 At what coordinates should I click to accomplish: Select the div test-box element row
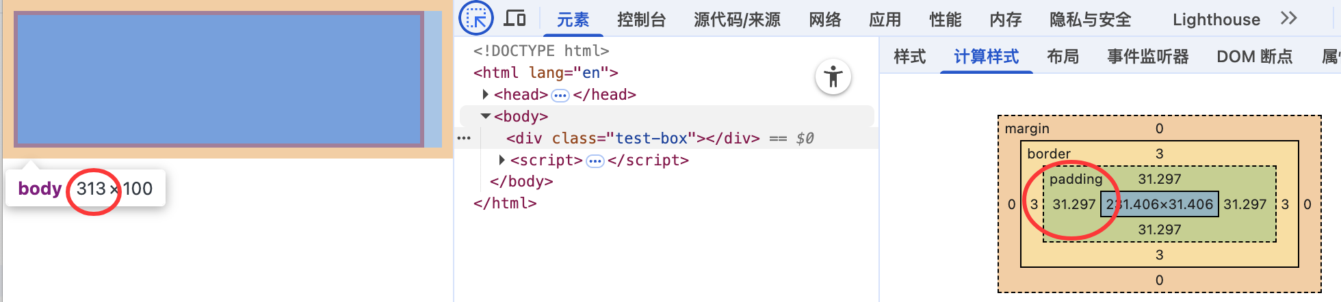click(633, 138)
